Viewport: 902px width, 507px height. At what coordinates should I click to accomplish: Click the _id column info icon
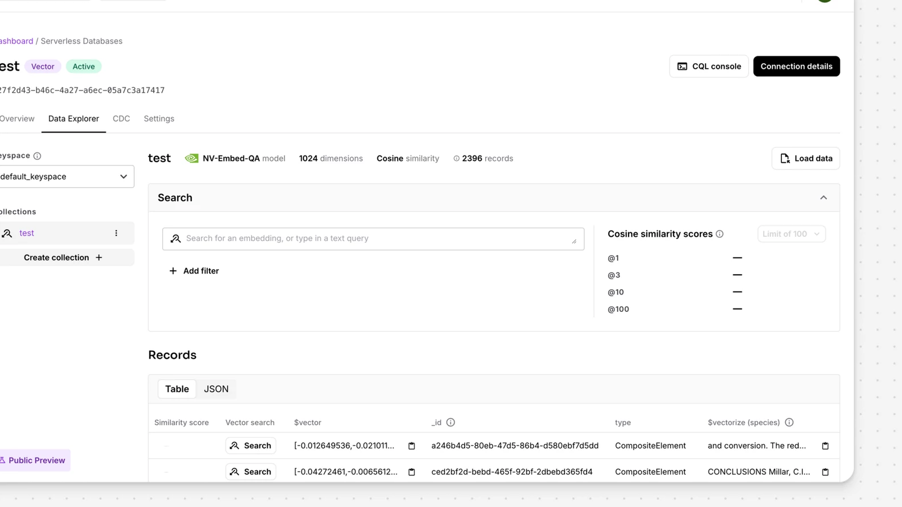[450, 422]
